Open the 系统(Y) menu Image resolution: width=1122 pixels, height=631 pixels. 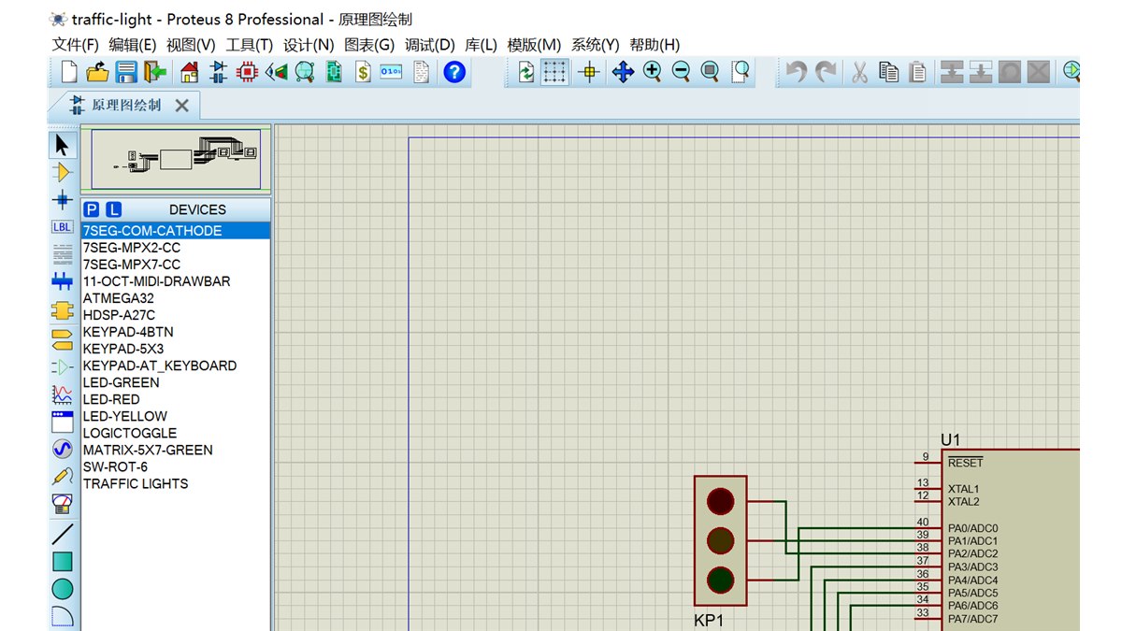pyautogui.click(x=596, y=45)
